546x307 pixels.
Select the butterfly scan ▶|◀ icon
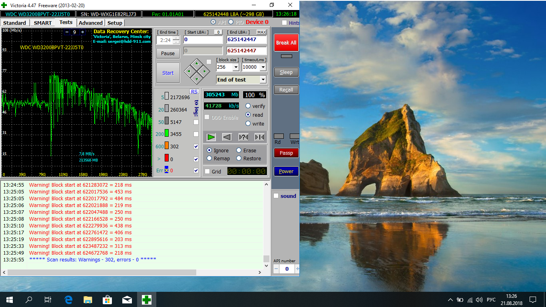(x=259, y=137)
